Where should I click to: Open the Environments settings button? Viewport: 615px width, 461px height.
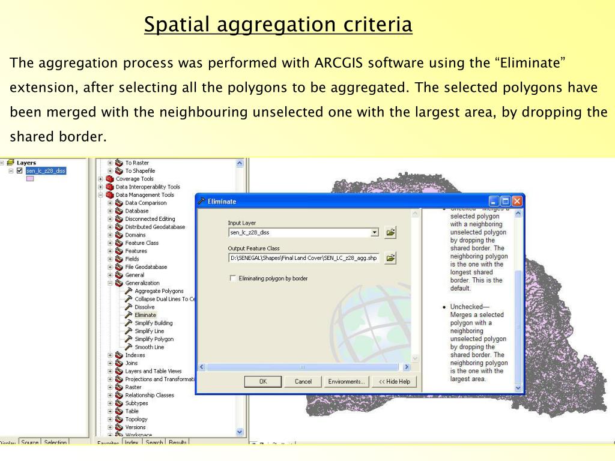pos(347,381)
